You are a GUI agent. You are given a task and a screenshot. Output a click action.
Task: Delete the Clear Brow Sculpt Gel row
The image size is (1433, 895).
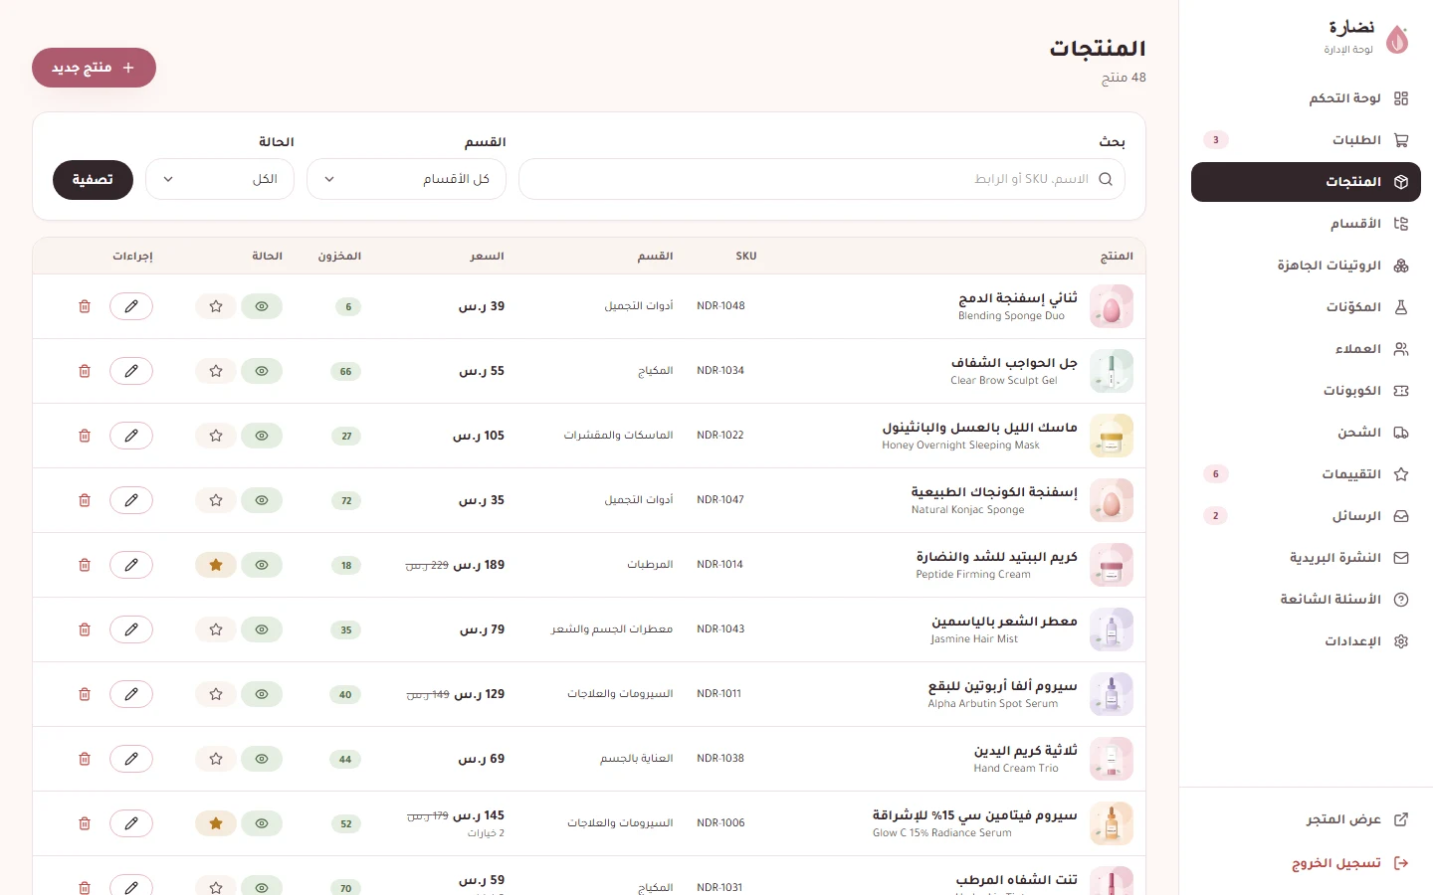click(85, 371)
